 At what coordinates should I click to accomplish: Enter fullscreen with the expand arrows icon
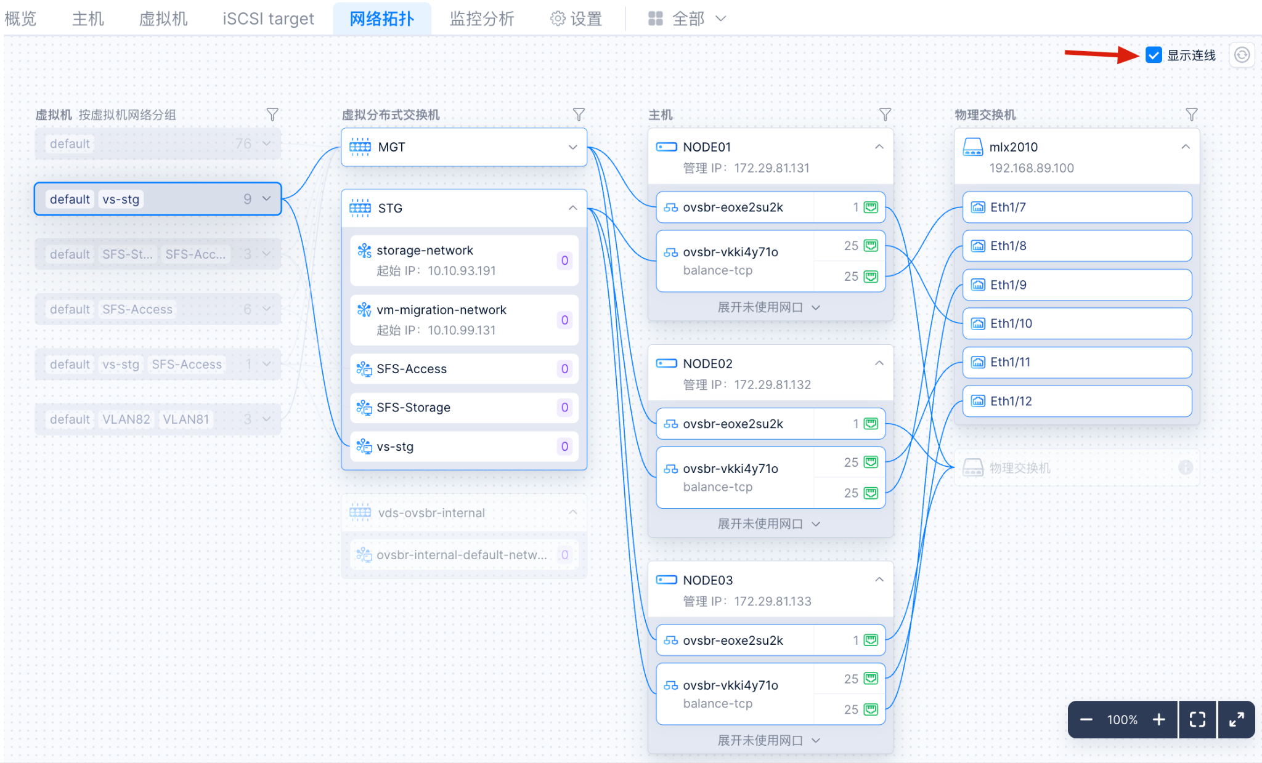(x=1236, y=719)
